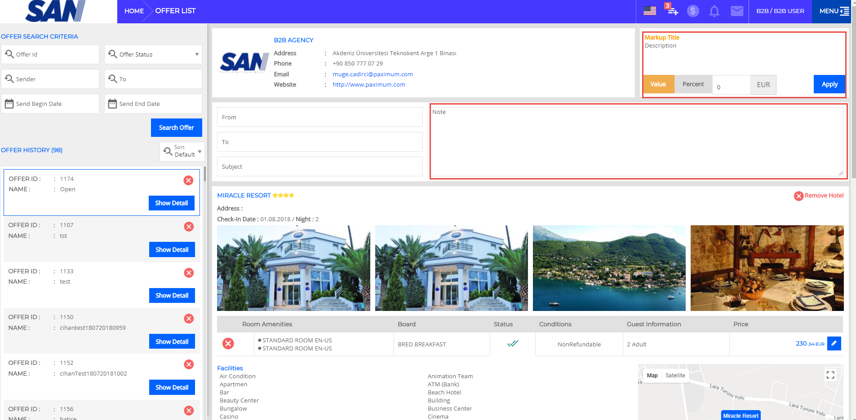
Task: Open the paximum.com website link
Action: [368, 84]
